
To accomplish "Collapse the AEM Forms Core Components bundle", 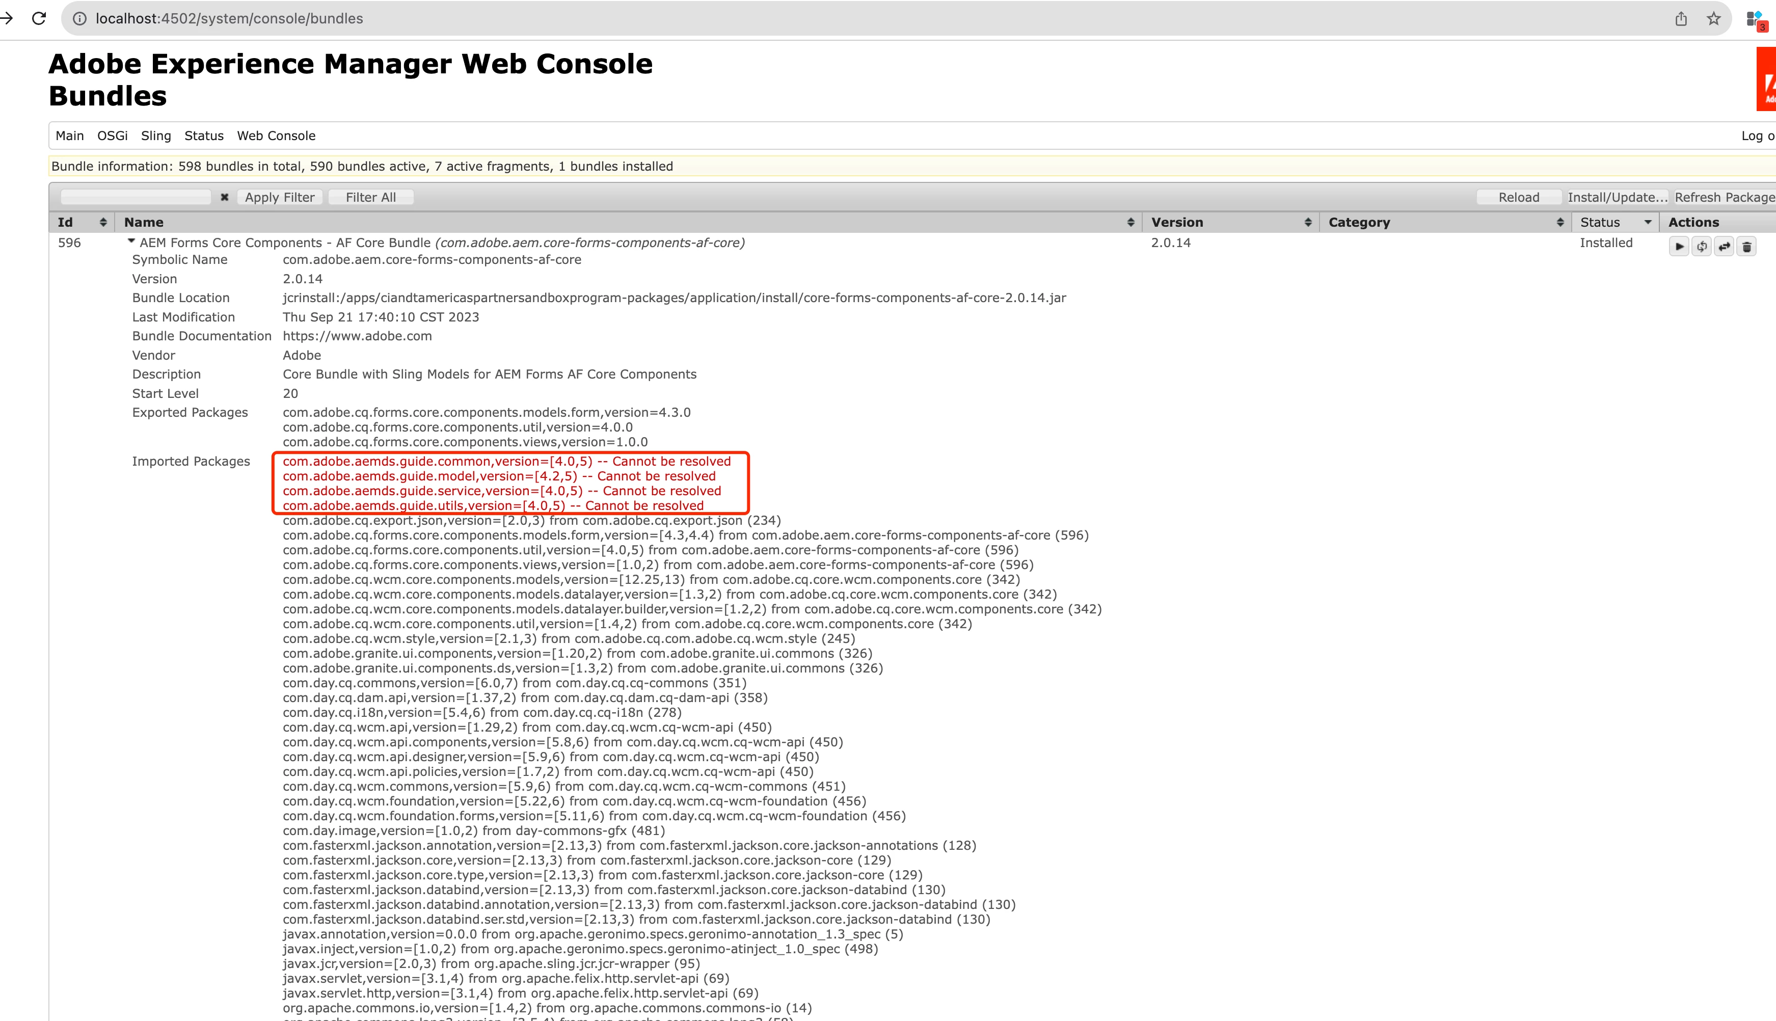I will (x=131, y=241).
